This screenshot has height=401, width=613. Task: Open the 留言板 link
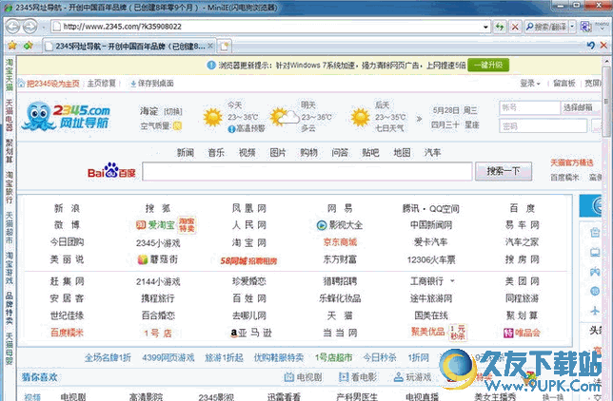(564, 84)
